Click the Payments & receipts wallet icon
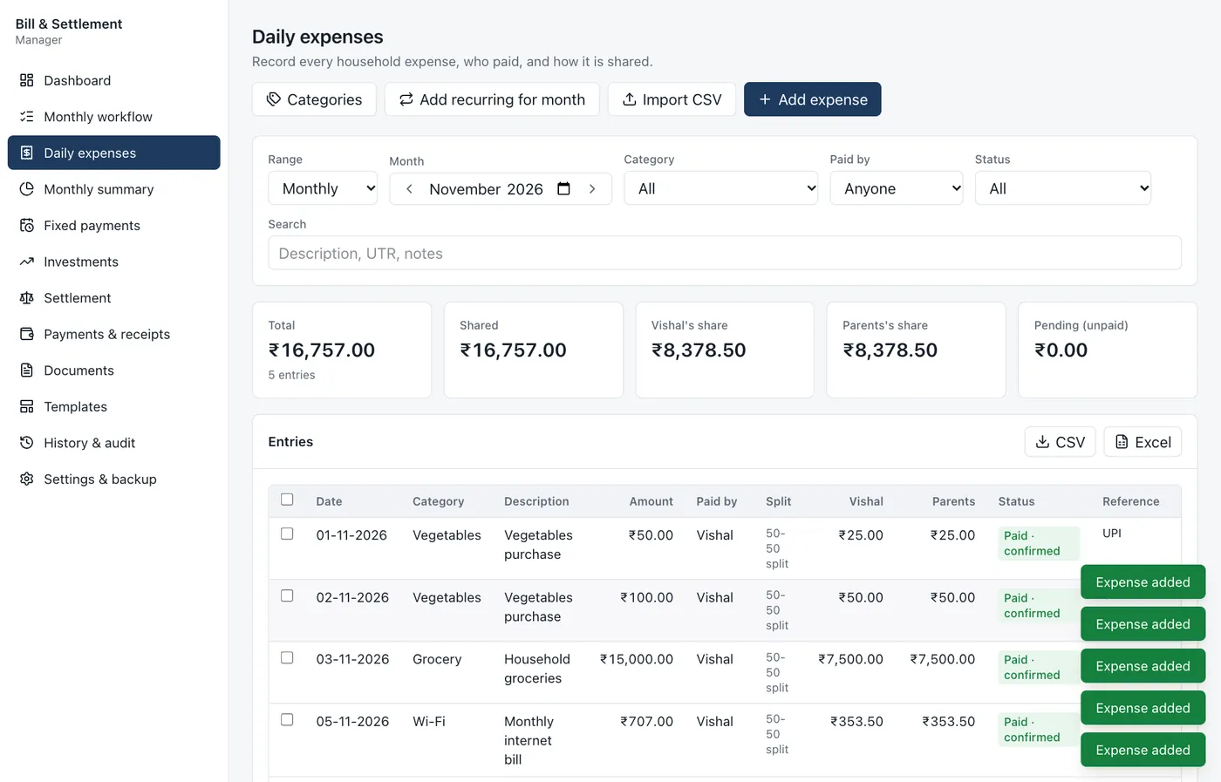This screenshot has width=1221, height=782. 27,334
